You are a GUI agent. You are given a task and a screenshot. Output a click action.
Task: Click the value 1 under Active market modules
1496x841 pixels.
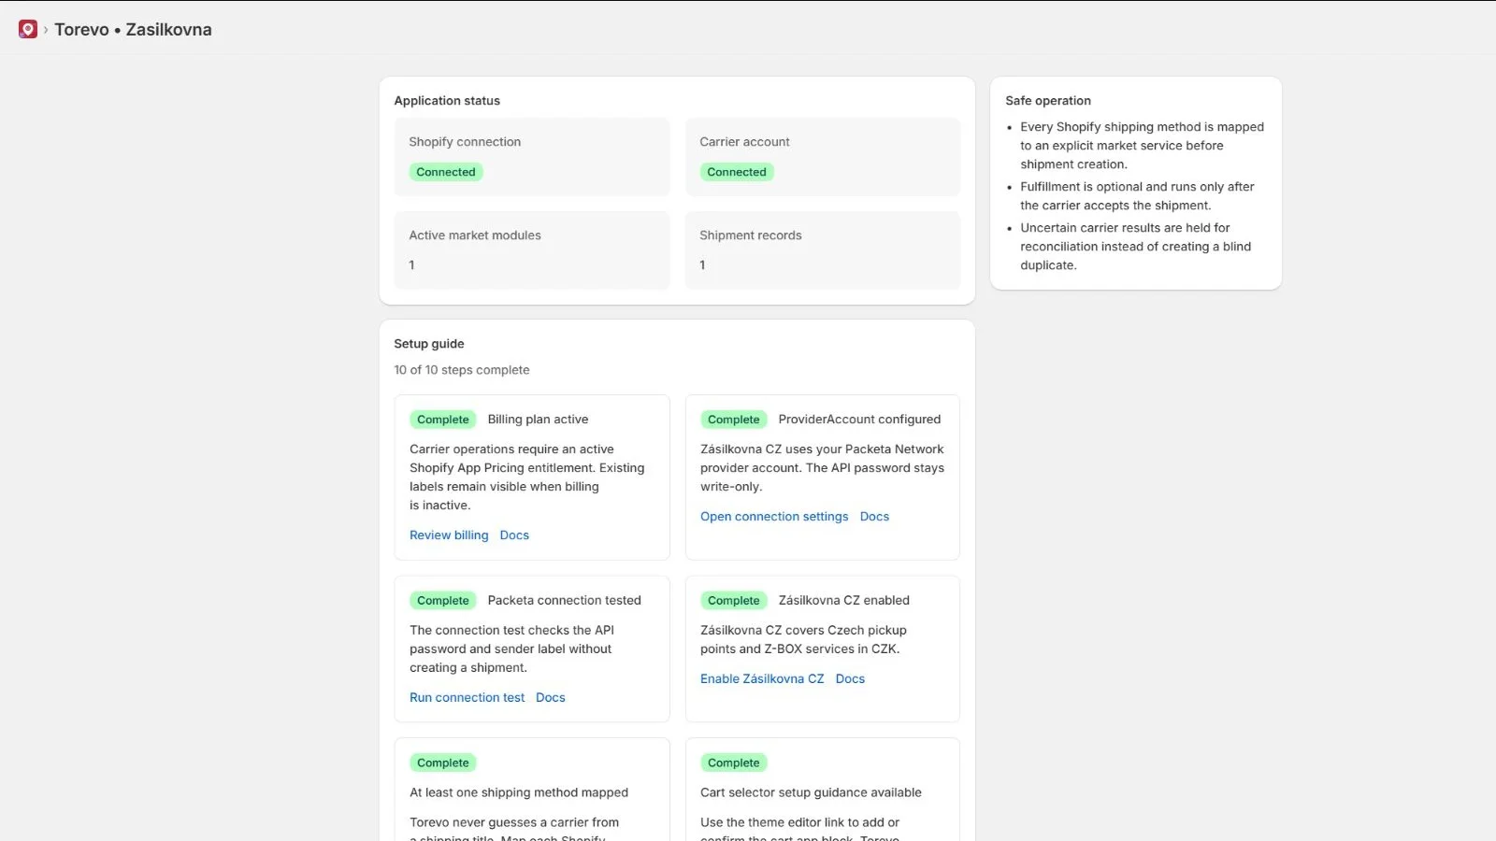pyautogui.click(x=411, y=265)
